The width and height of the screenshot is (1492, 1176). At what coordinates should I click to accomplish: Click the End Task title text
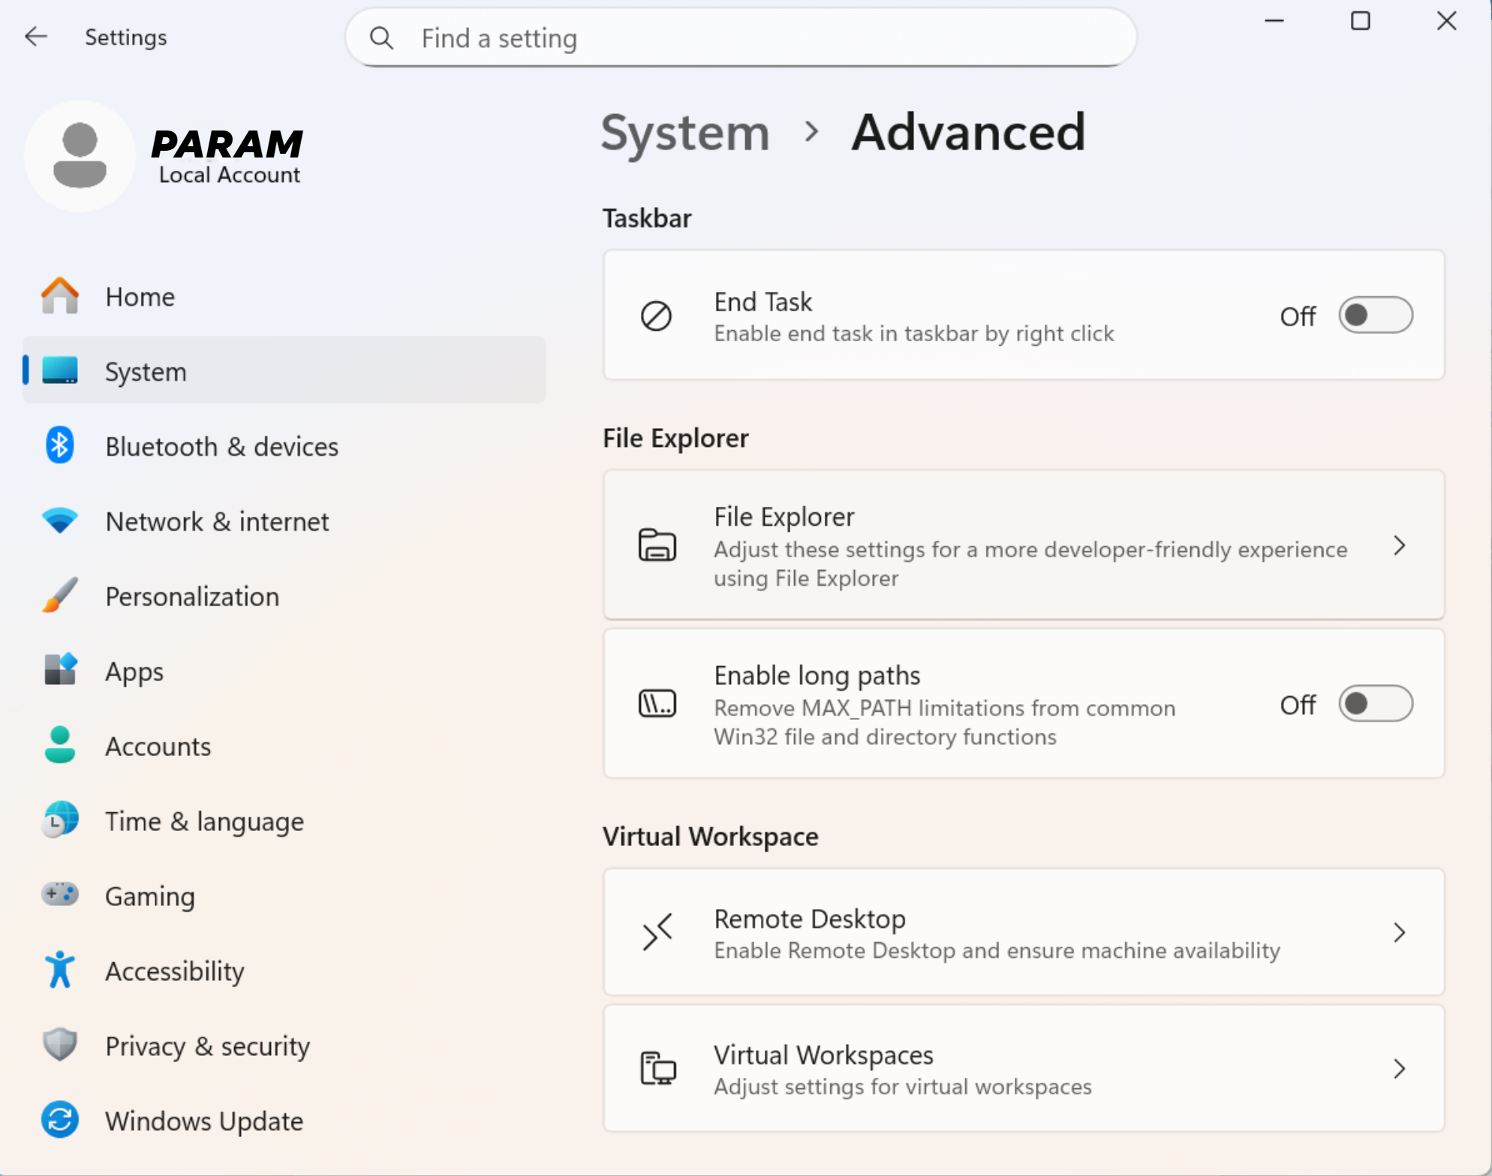coord(763,302)
